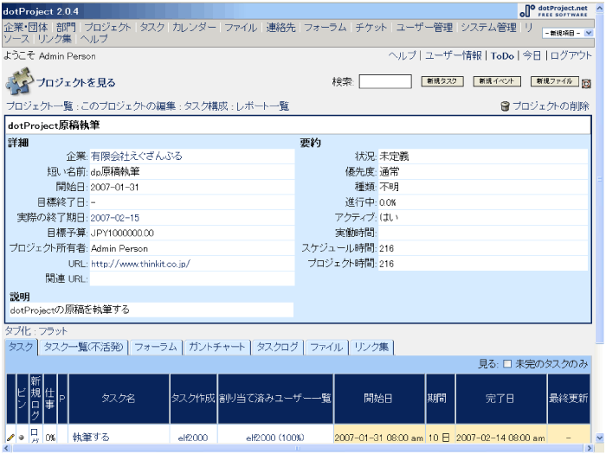Screen dimensions: 606x454
Task: Click 最終更新 column header
Action: pyautogui.click(x=569, y=399)
